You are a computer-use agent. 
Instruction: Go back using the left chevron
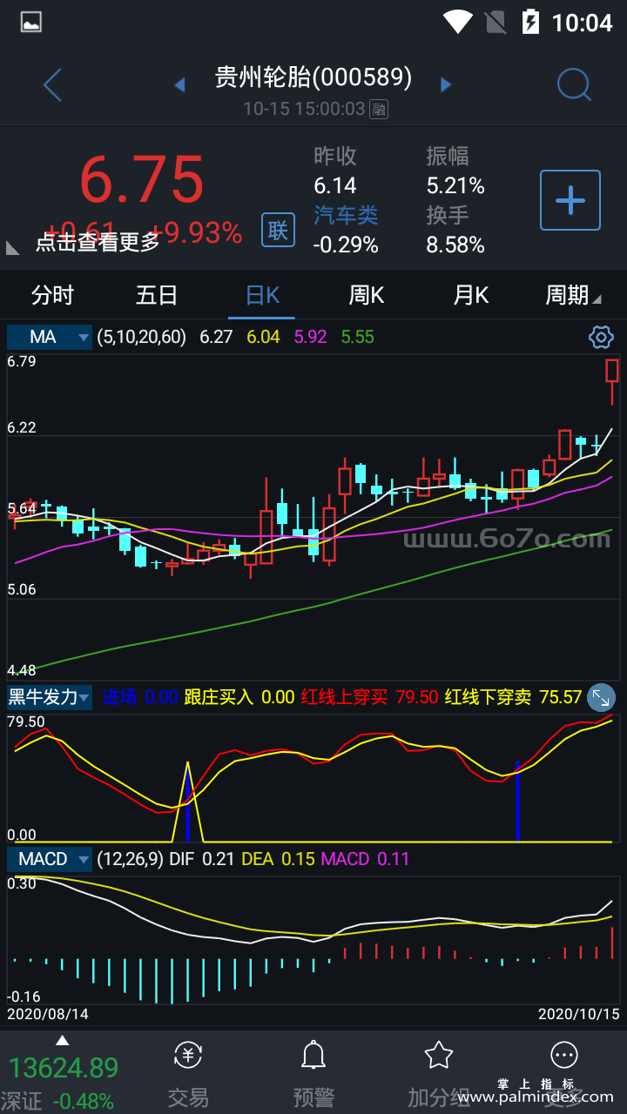[52, 85]
